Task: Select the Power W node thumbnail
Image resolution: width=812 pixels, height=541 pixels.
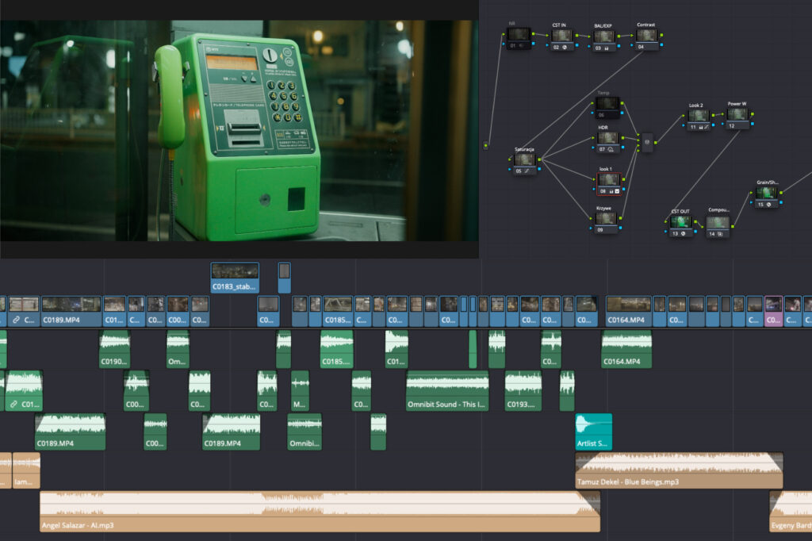Action: point(737,114)
